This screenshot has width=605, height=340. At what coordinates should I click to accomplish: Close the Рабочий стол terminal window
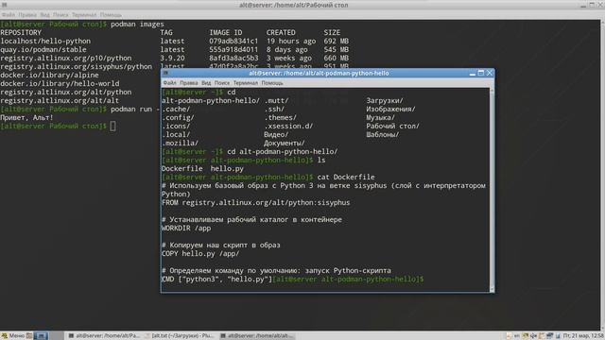click(x=600, y=5)
